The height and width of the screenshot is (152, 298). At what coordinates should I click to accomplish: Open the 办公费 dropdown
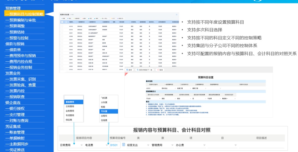pos(191,145)
